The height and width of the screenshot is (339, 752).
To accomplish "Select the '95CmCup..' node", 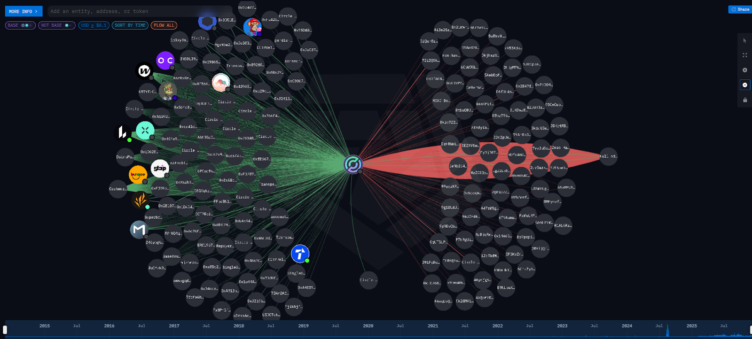I will (554, 105).
